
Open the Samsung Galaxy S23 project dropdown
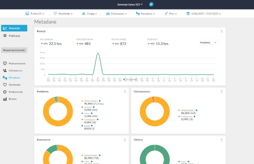point(130,4)
